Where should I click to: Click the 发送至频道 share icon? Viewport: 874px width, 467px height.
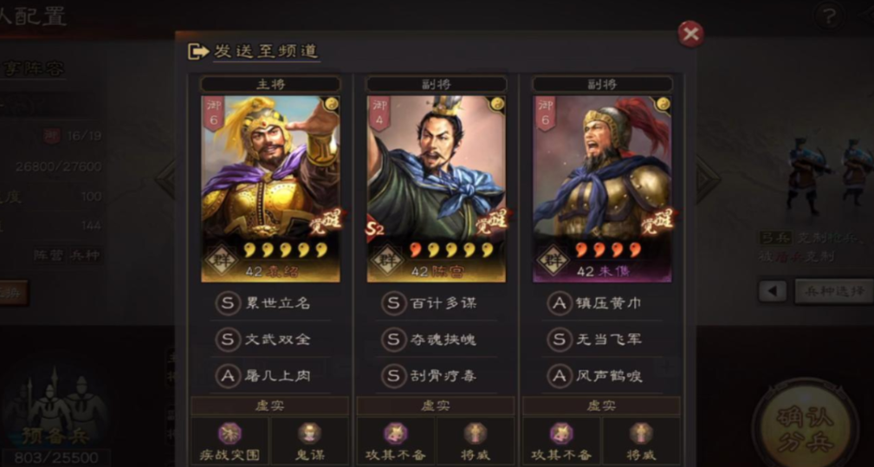tap(198, 51)
